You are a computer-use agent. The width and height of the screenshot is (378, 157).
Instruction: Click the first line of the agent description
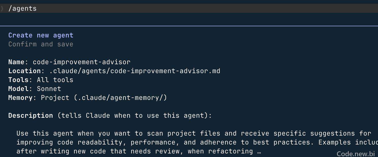coord(194,133)
